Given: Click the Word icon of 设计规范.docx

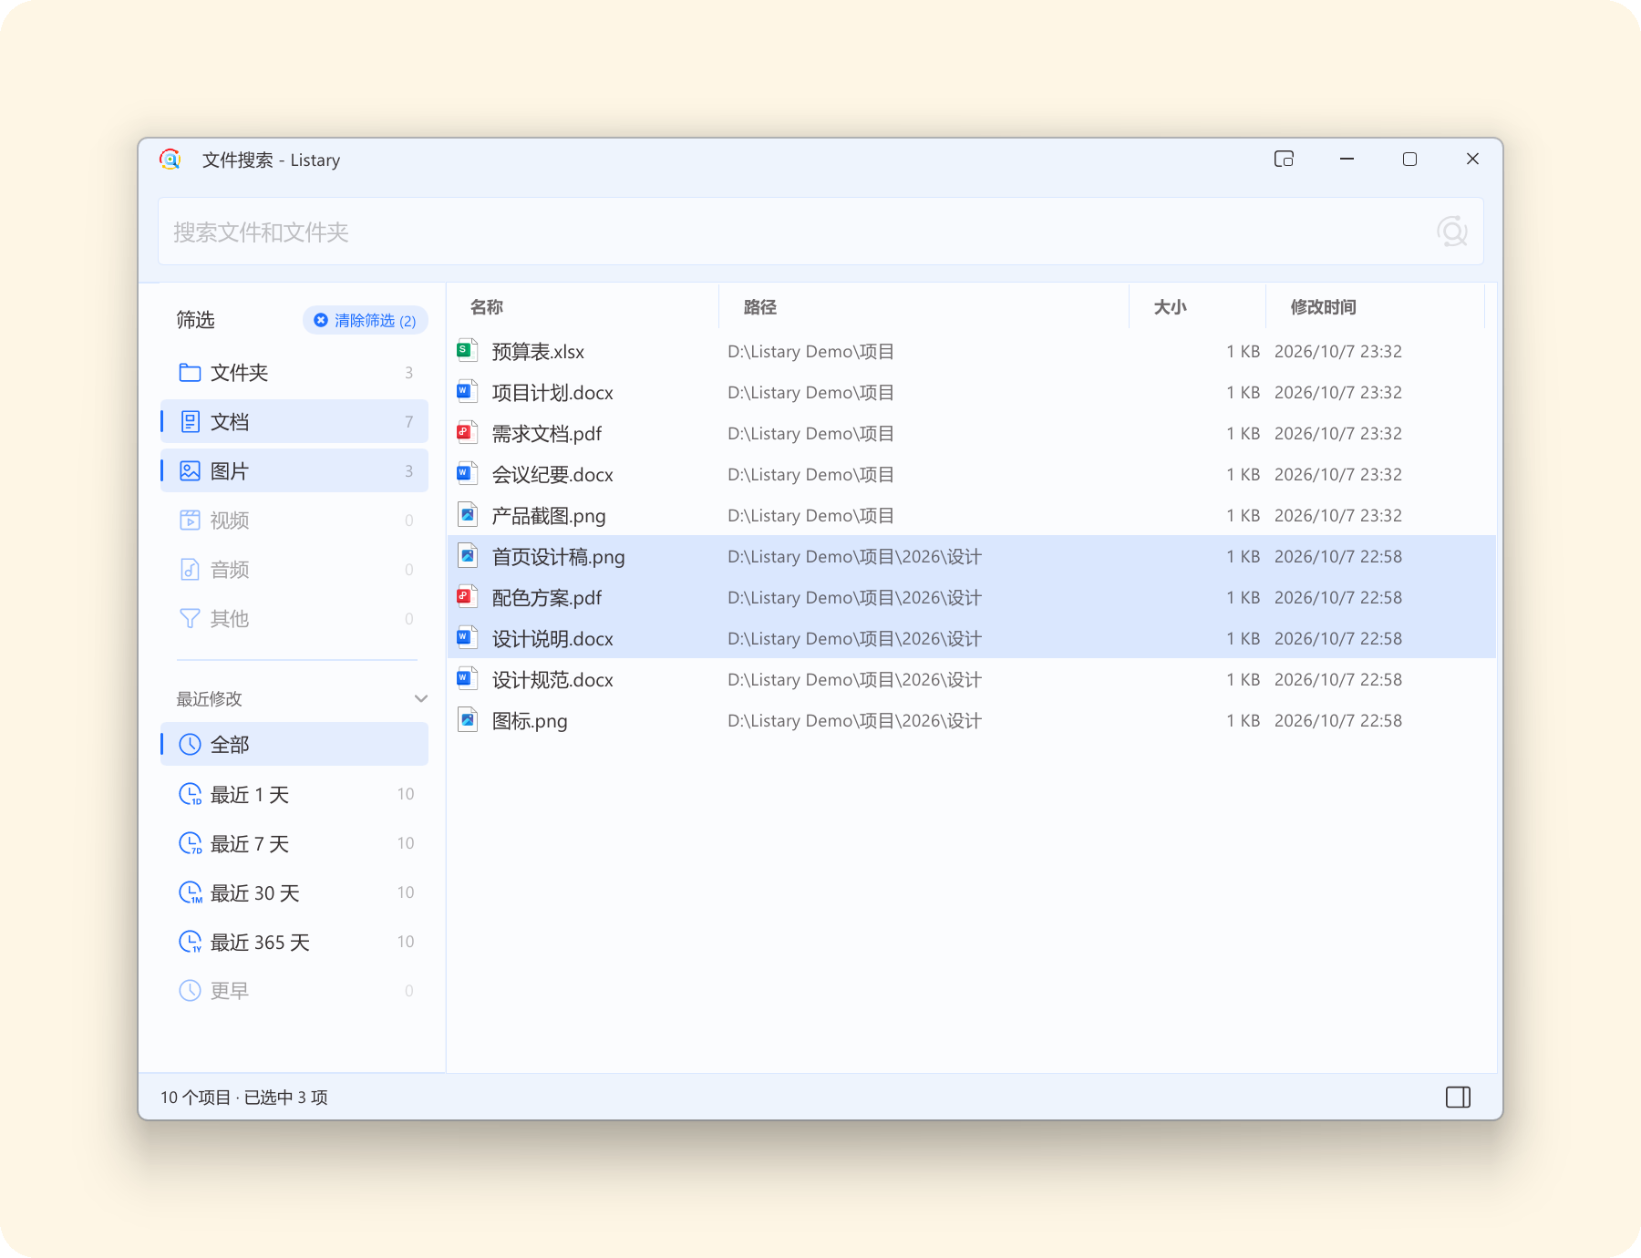Looking at the screenshot, I should click(x=467, y=679).
